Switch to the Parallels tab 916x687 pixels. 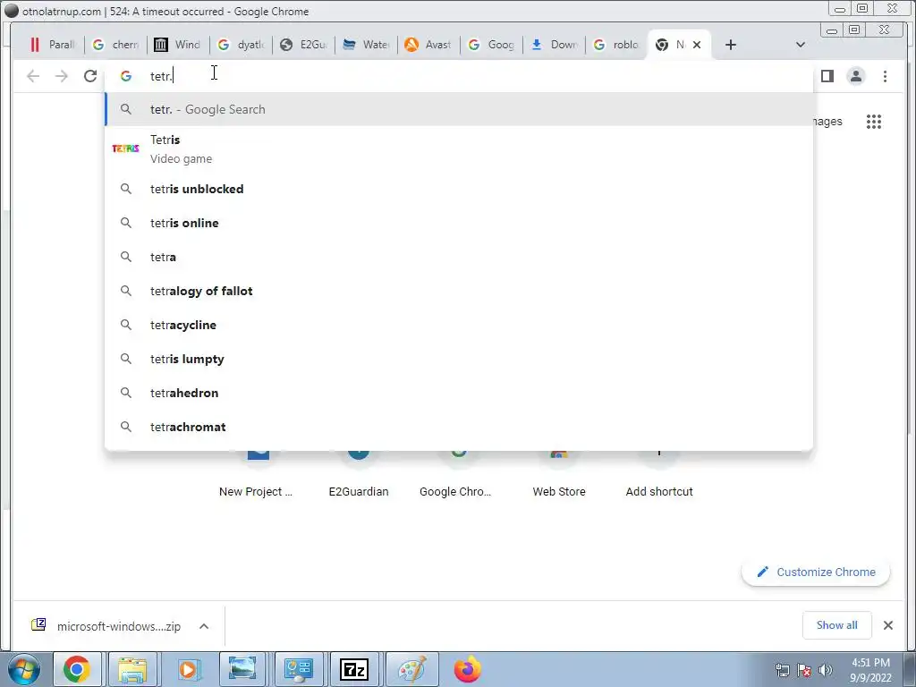(53, 45)
